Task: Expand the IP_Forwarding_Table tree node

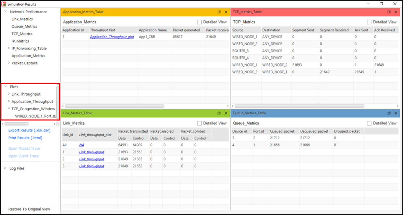Action: pyautogui.click(x=9, y=48)
